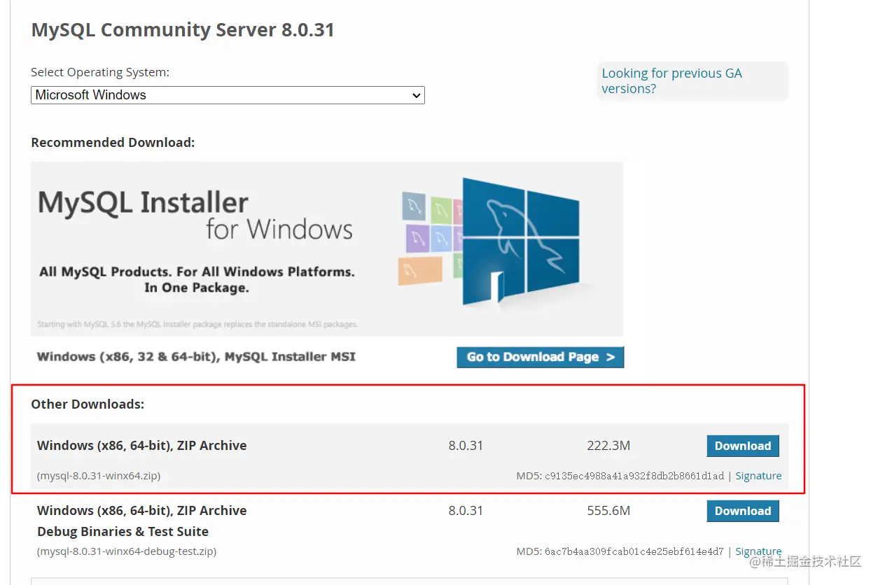878x585 pixels.
Task: Click MySQL Community Server 8.0.31 heading
Action: tap(183, 30)
